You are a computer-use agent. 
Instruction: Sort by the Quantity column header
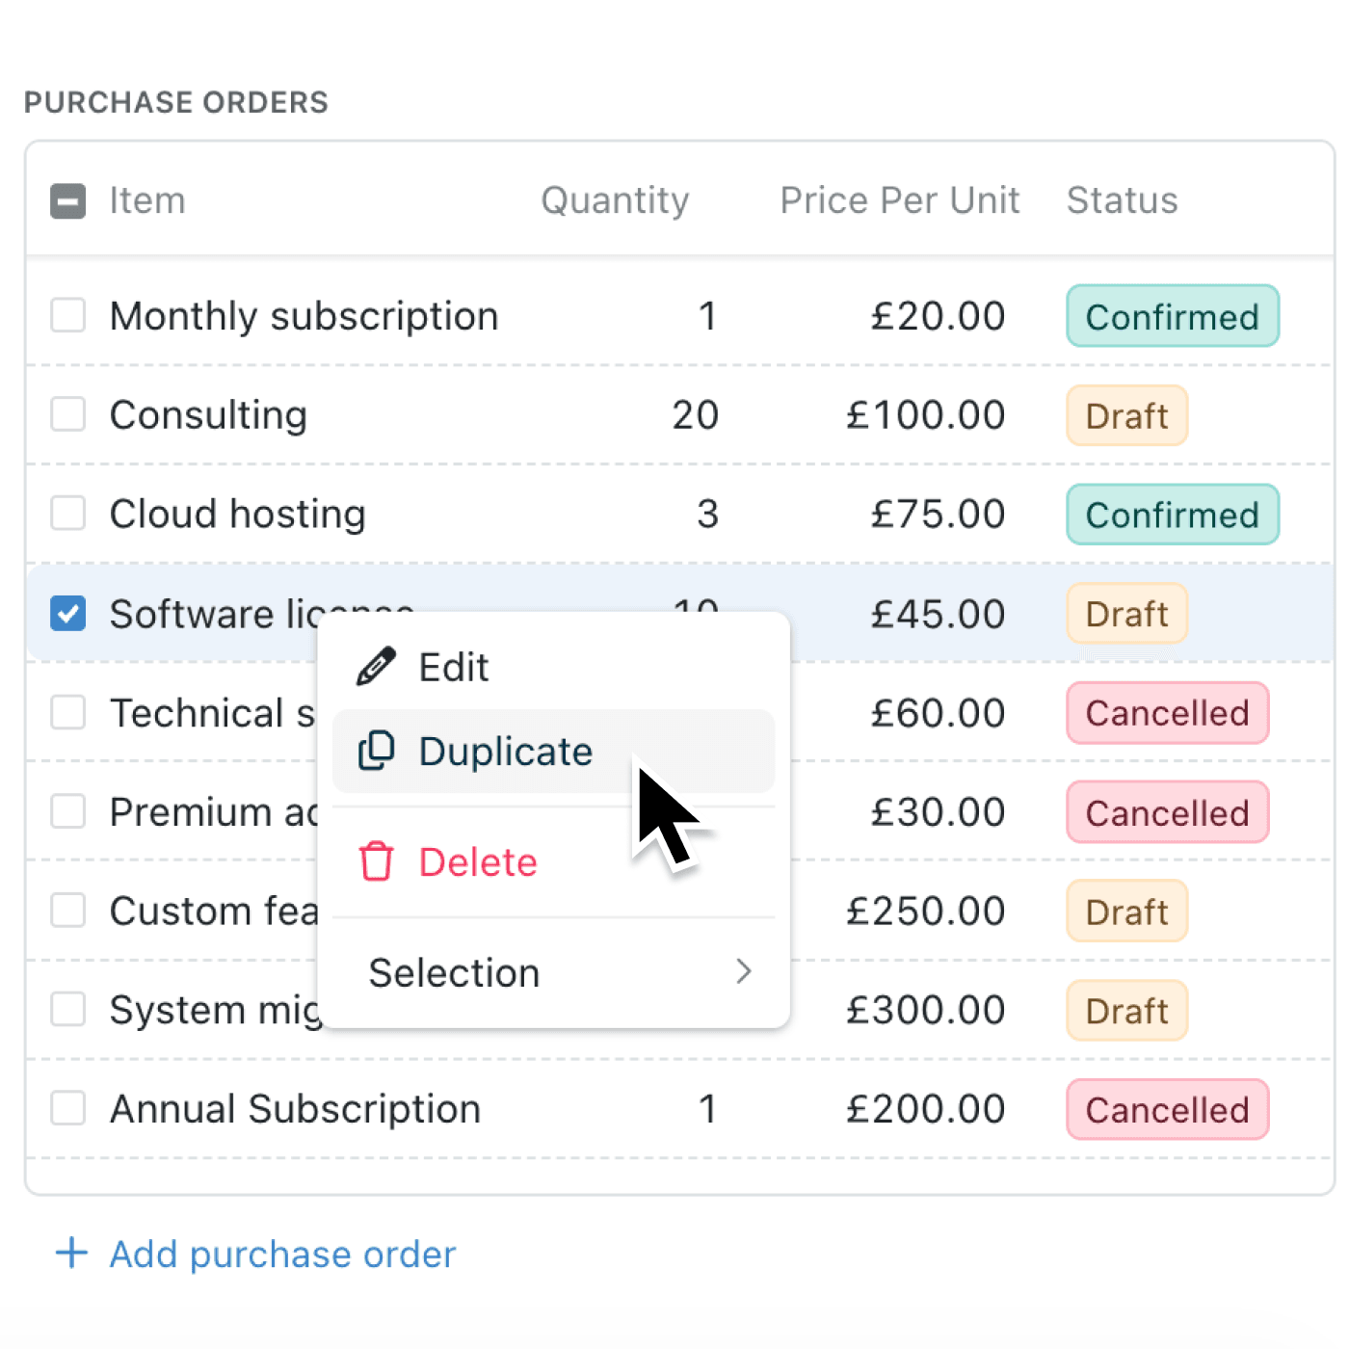coord(616,200)
